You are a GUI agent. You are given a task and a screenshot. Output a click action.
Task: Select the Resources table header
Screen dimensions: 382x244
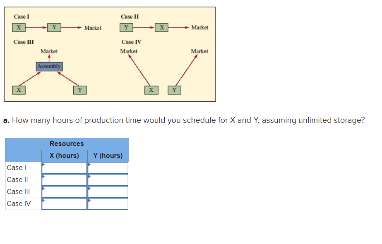coord(67,144)
